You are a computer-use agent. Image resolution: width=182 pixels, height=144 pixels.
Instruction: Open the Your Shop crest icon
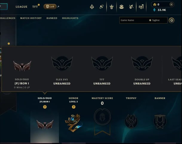click(111, 7)
